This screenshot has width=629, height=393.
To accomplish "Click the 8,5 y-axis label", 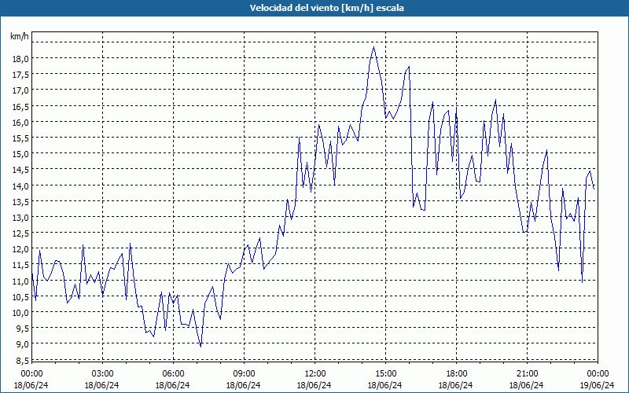I will click(x=22, y=361).
